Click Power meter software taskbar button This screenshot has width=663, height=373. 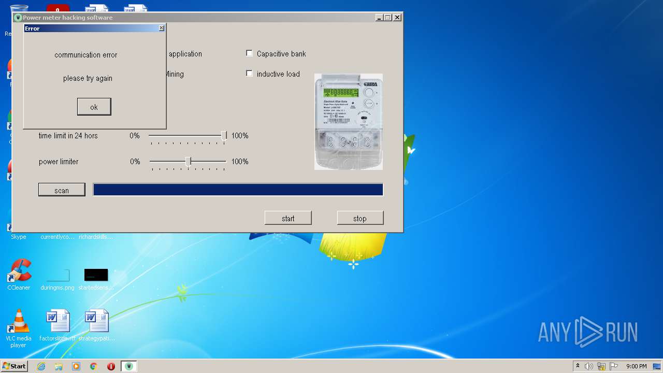point(129,366)
